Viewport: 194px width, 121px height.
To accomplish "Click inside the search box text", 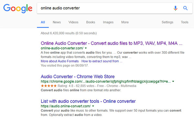I will click(x=60, y=8).
